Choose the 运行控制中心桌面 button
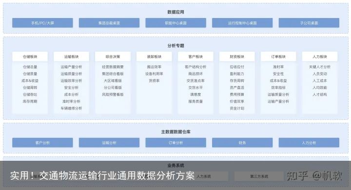Image resolution: width=351 pixels, height=190 pixels. pos(242,23)
